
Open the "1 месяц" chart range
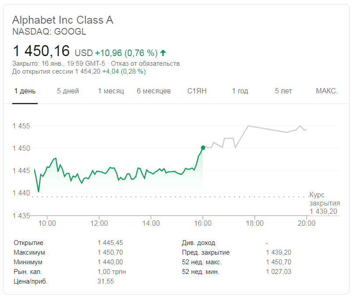coord(111,91)
